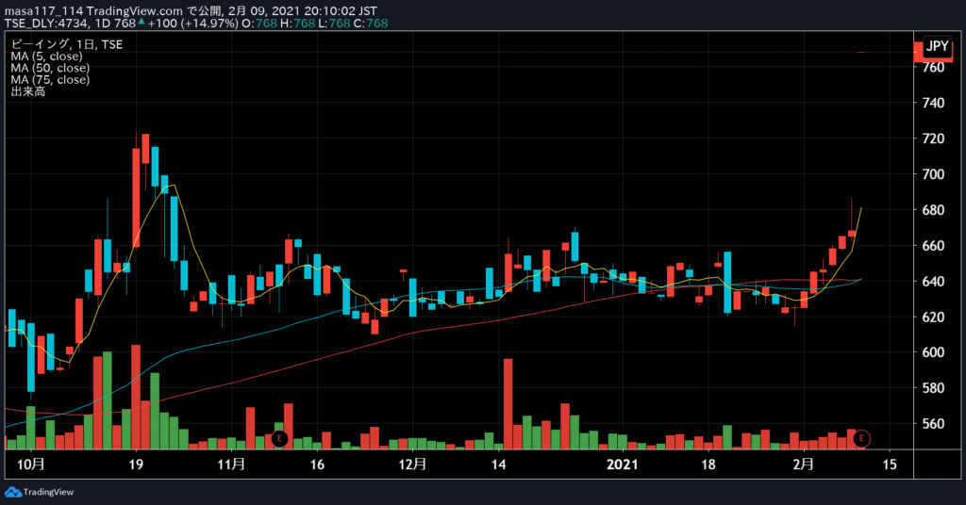Click the +100 (+14.97%) change value
966x505 pixels.
[192, 24]
